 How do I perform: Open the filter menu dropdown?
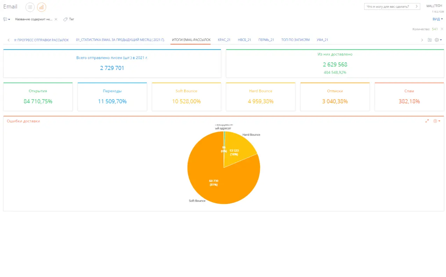click(7, 19)
